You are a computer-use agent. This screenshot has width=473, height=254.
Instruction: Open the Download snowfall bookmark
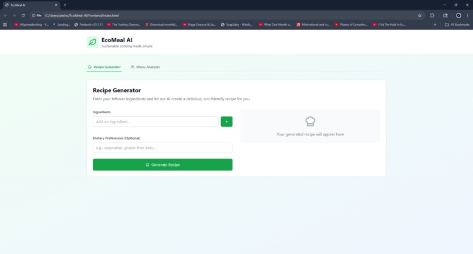point(161,25)
